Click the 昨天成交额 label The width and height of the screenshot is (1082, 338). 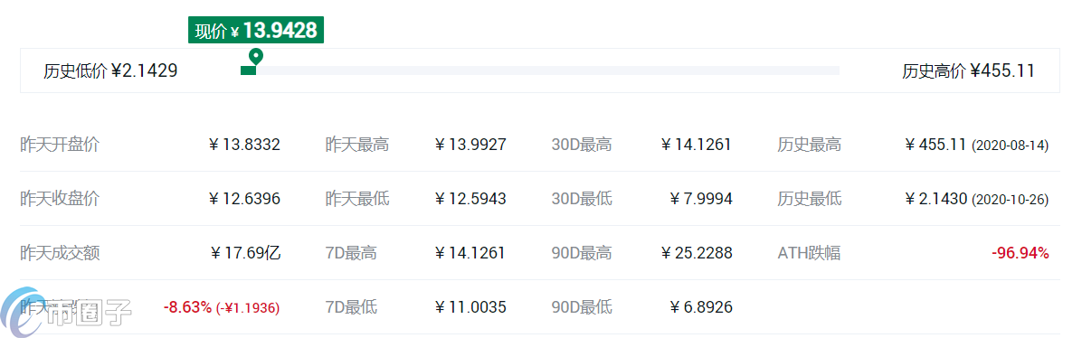(60, 253)
